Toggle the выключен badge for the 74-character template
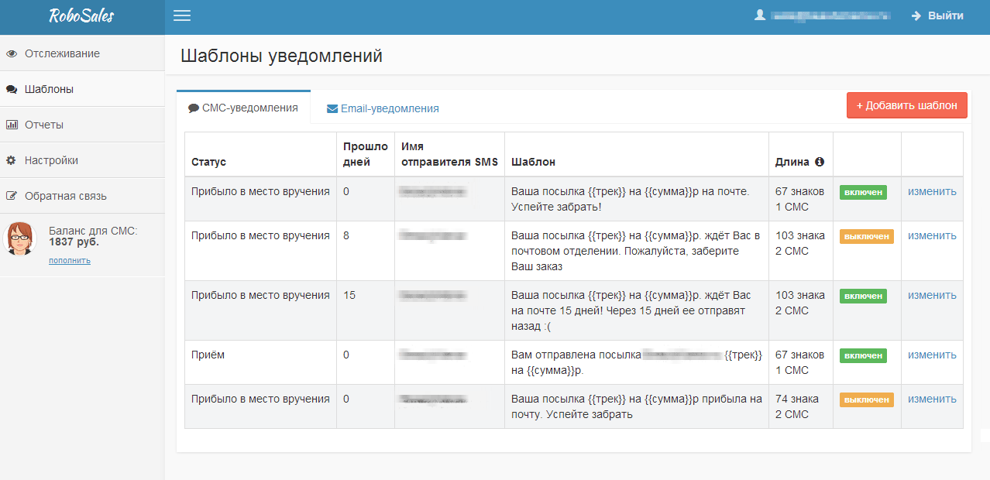 pyautogui.click(x=866, y=399)
